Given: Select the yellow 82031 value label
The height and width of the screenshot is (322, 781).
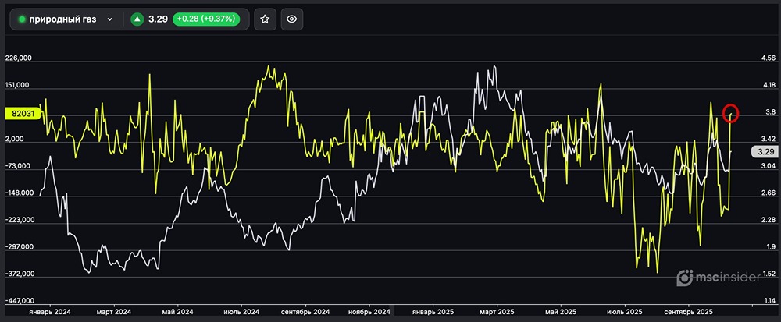Looking at the screenshot, I should pos(23,113).
